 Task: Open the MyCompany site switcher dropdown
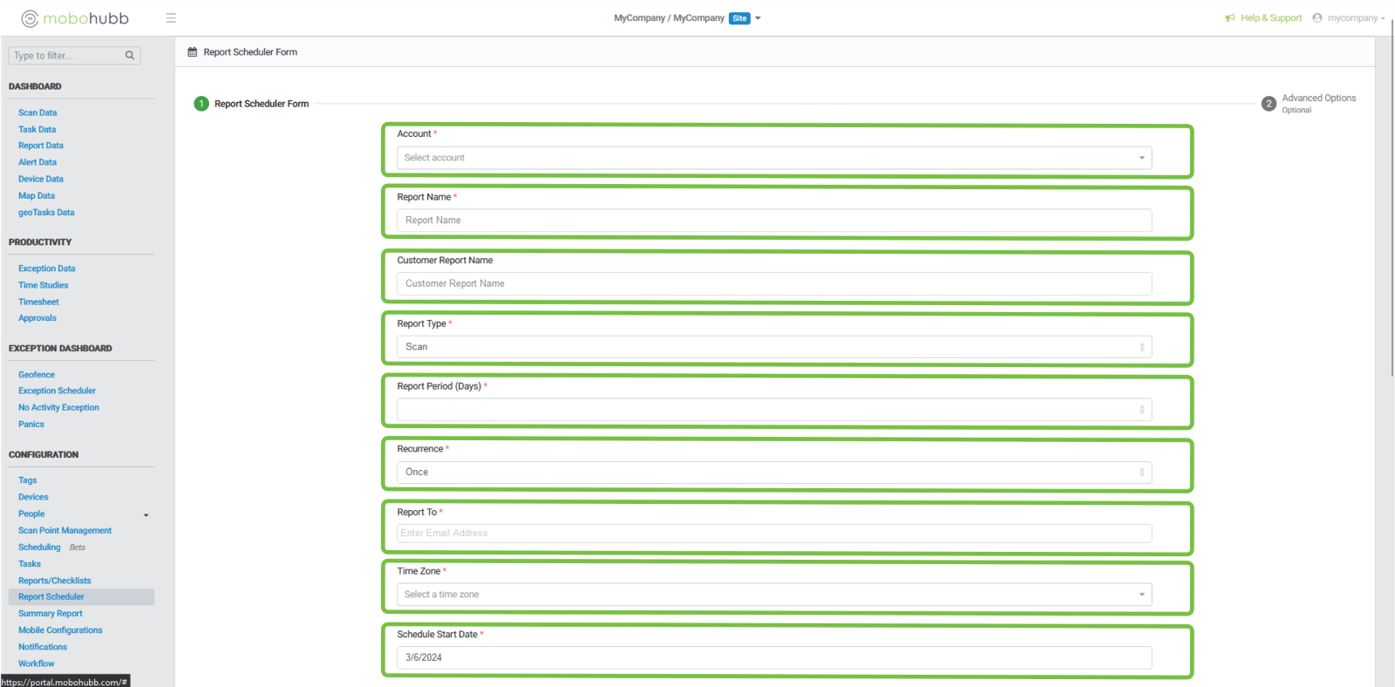point(758,18)
